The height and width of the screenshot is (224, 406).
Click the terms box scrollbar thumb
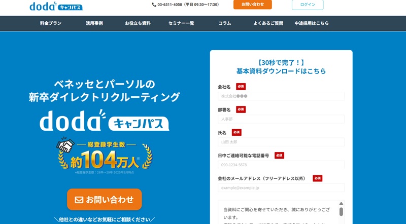click(341, 212)
